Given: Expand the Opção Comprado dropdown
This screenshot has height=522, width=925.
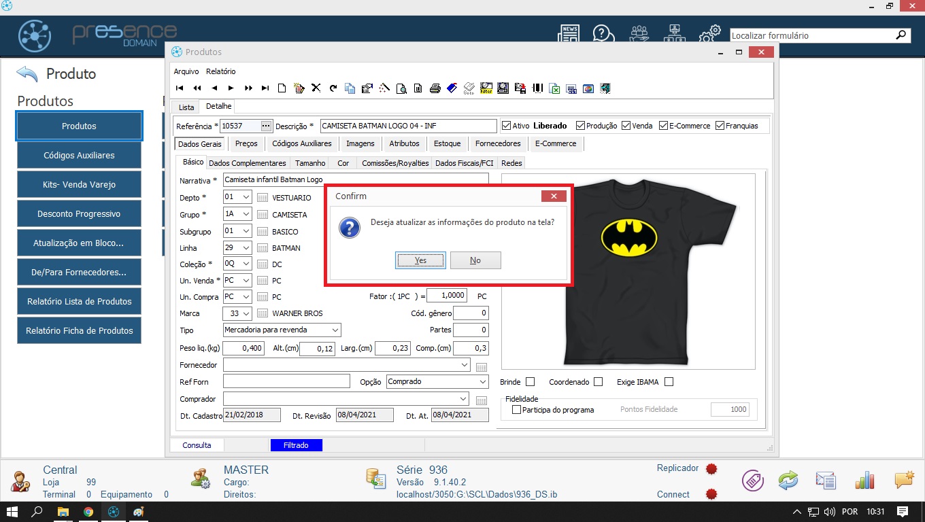Looking at the screenshot, I should coord(483,382).
